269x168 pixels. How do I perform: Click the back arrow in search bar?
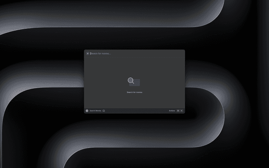[x=87, y=53]
